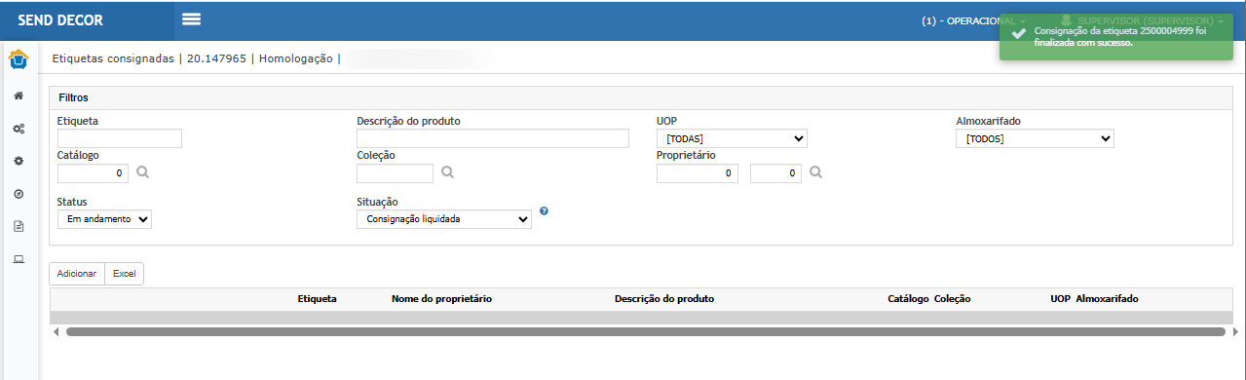Sort by Catálogo column header

[x=909, y=298]
